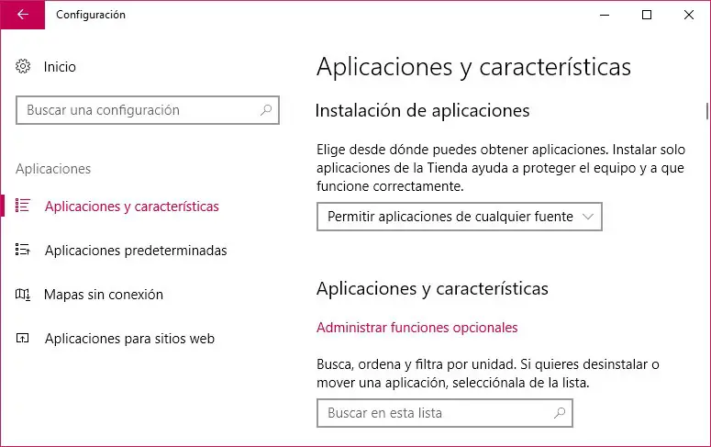The width and height of the screenshot is (711, 447).
Task: Select Aplicaciones y características in the sidebar
Action: coord(131,207)
